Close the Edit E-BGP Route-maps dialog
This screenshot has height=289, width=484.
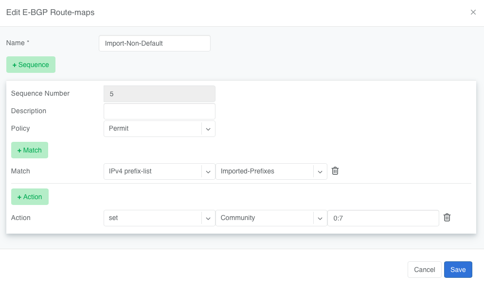tap(473, 13)
